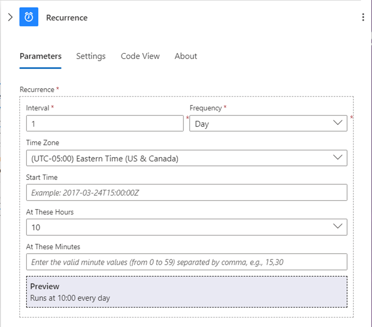Image resolution: width=372 pixels, height=327 pixels.
Task: Open the About tab
Action: pos(186,56)
